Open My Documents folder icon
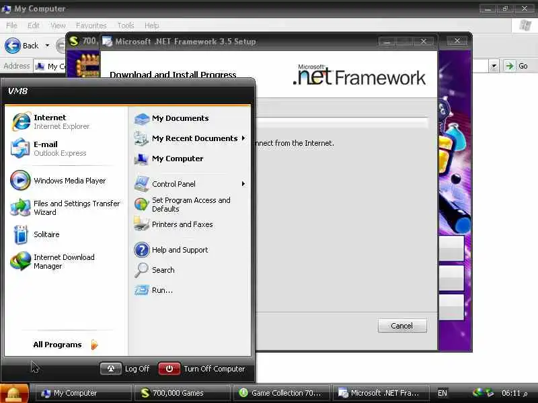 141,119
